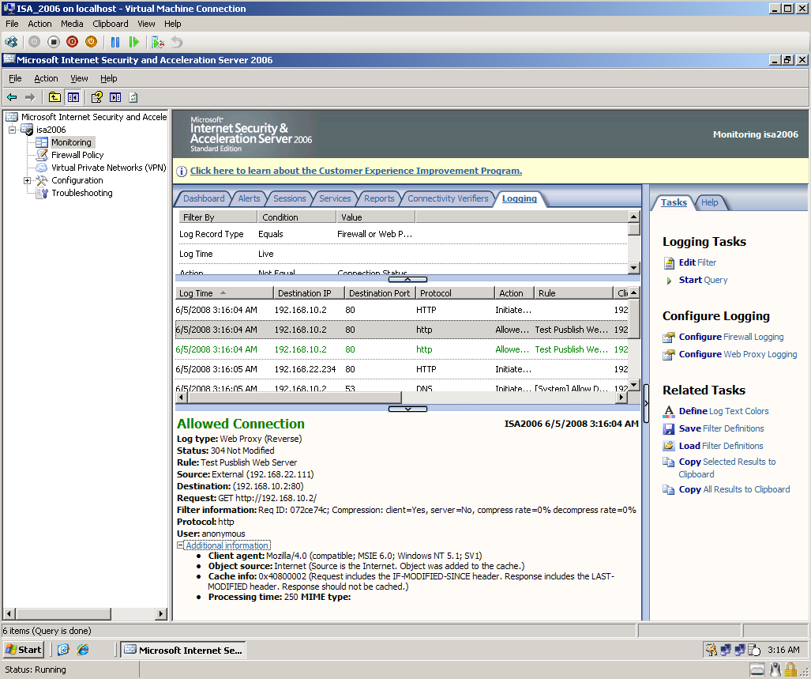
Task: Select the isa2006 server node
Action: [x=51, y=130]
